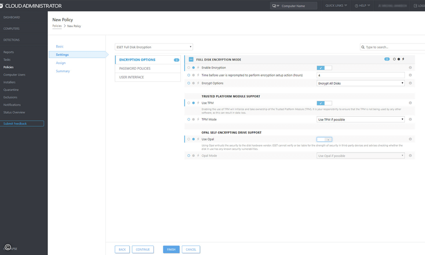Select the filled dot flag beside Encrypt Options
This screenshot has width=425, height=255.
[x=193, y=83]
